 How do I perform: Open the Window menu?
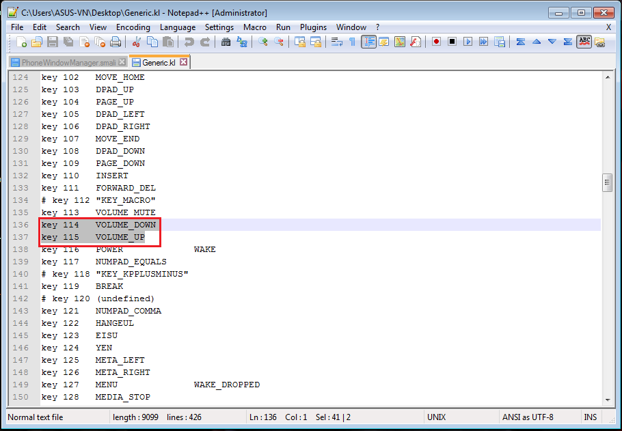pyautogui.click(x=351, y=27)
